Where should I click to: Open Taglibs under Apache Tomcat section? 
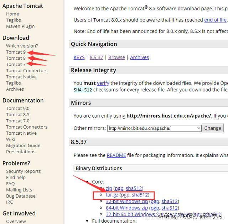click(x=14, y=20)
